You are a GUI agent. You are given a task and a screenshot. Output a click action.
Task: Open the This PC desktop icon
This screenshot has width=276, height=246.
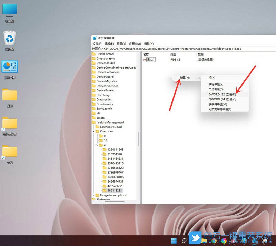[9, 10]
